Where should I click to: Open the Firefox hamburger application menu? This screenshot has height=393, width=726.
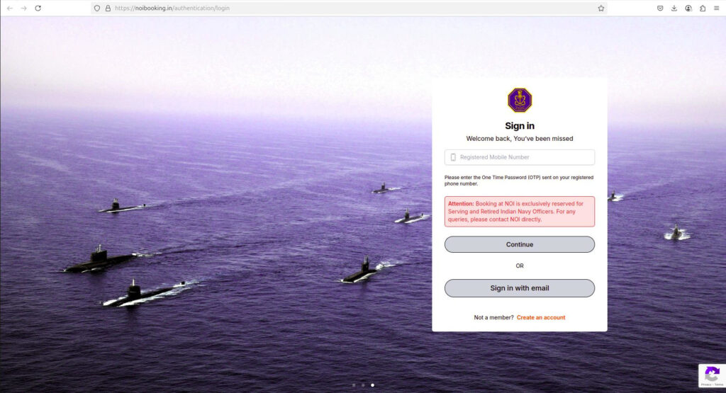(716, 8)
